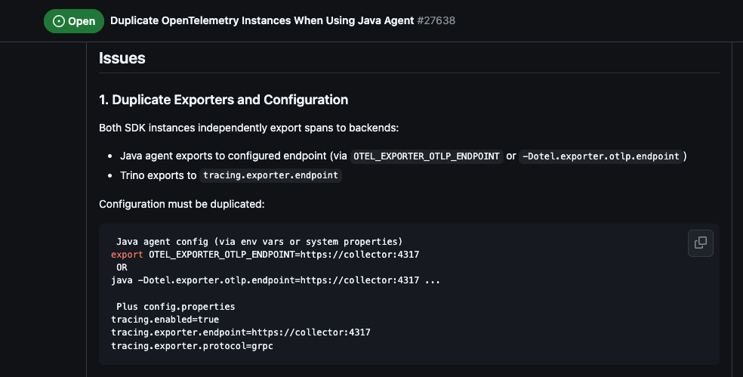This screenshot has width=743, height=377.
Task: Click the tracing.exporter.endpoint=https://collector:4317 code line
Action: 240,332
